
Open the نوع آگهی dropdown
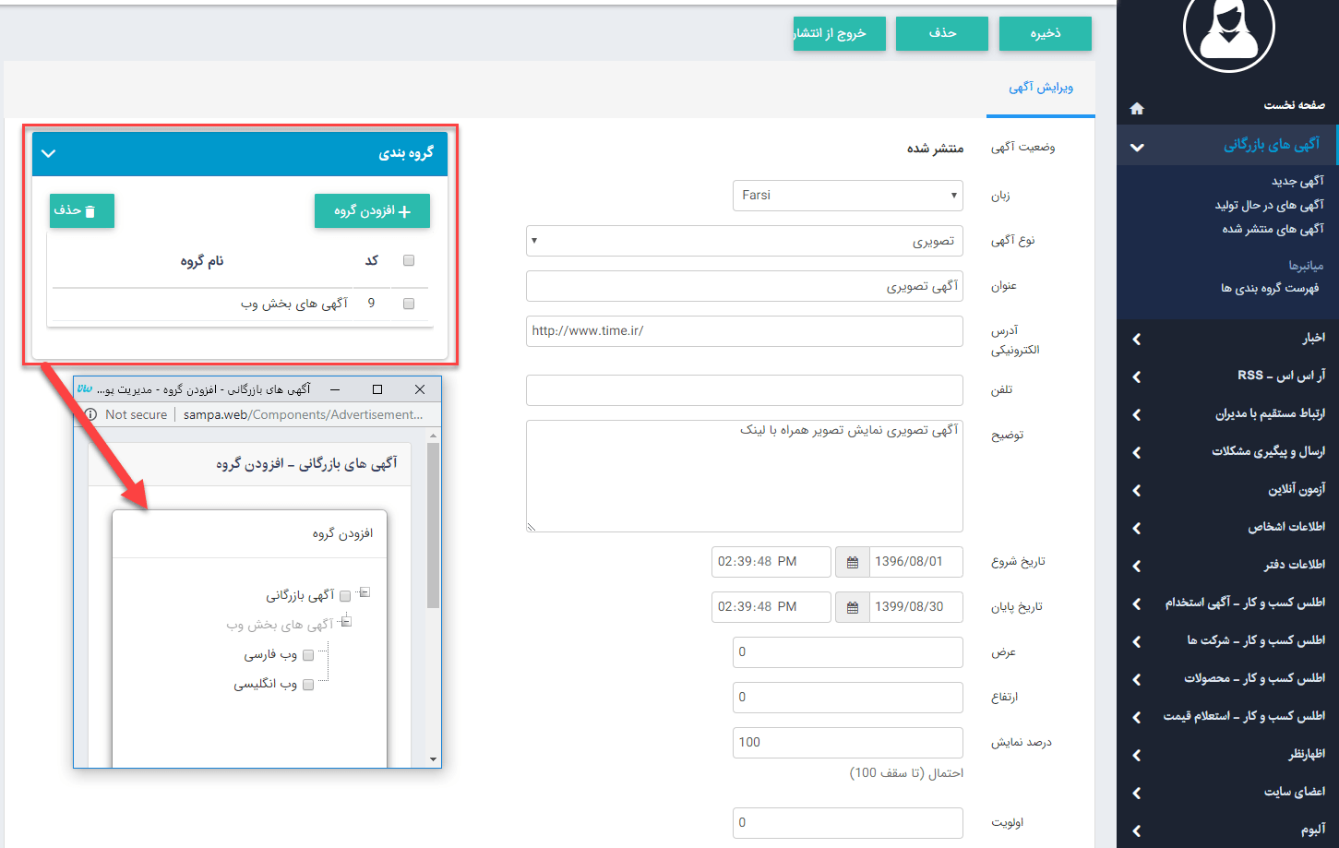point(744,241)
